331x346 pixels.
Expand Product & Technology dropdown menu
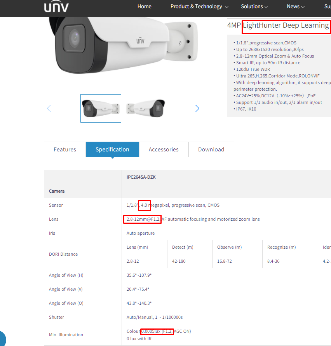click(199, 7)
